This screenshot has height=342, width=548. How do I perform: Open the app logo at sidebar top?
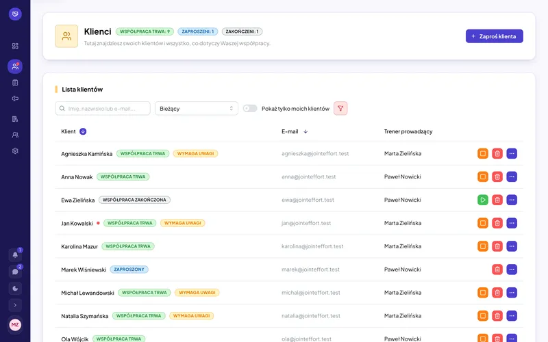click(15, 14)
